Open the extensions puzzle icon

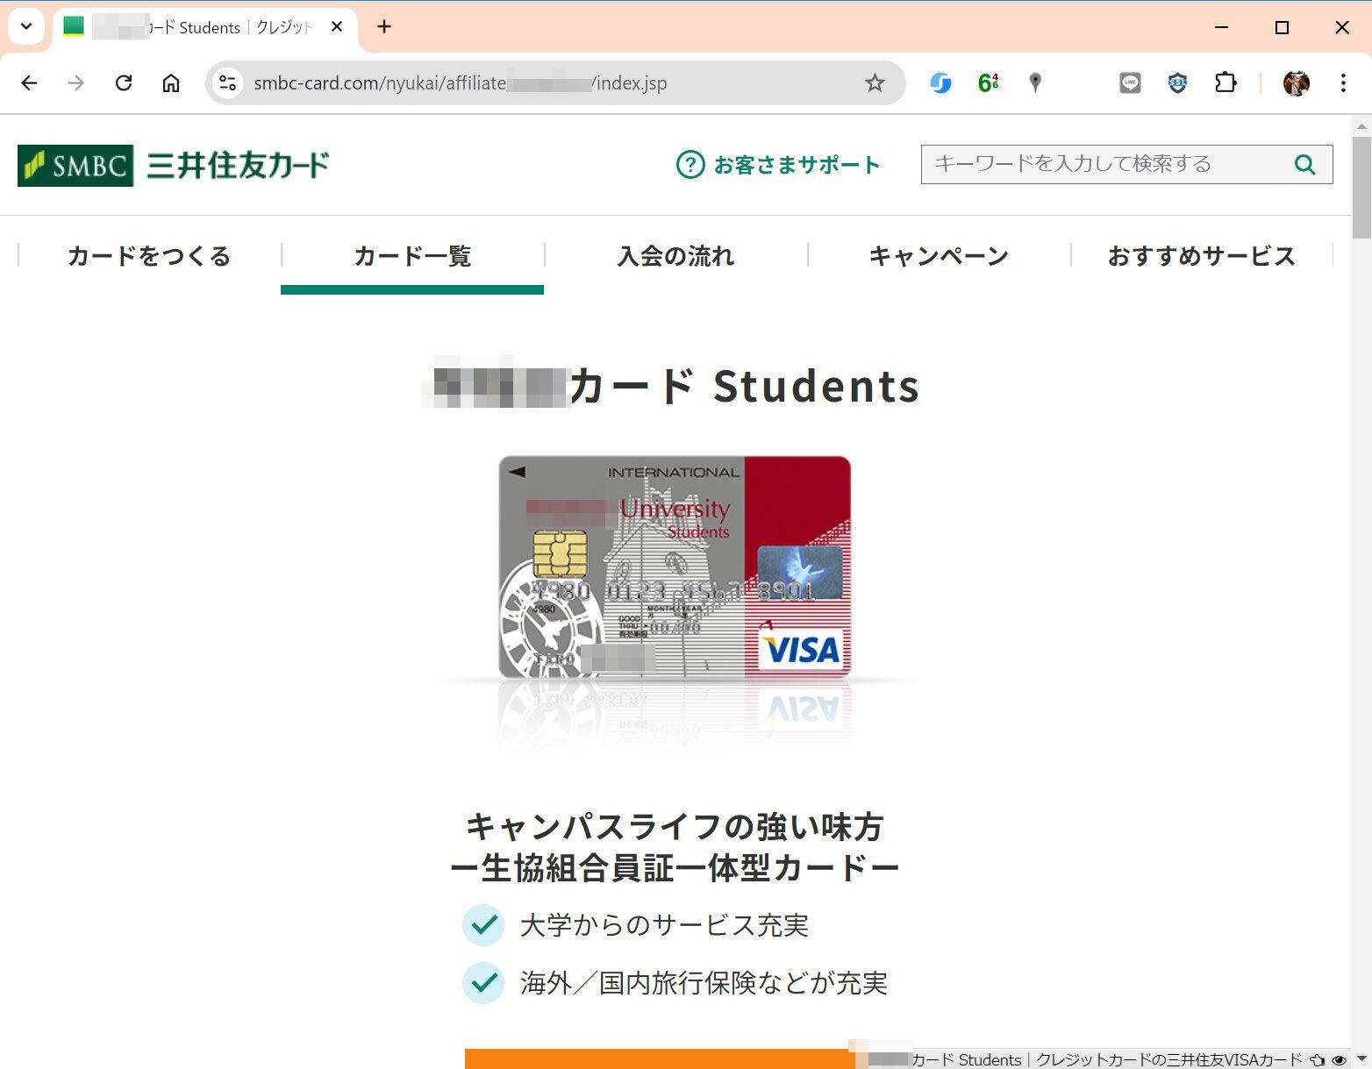point(1226,83)
